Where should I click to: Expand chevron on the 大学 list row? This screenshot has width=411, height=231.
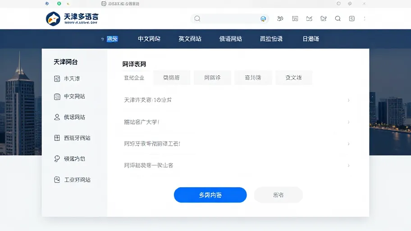pyautogui.click(x=348, y=122)
